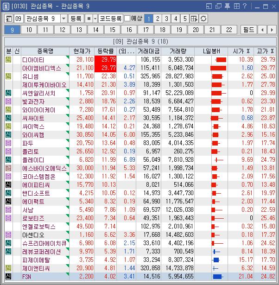Click the duplicate window icon in title bar

click(218, 6)
